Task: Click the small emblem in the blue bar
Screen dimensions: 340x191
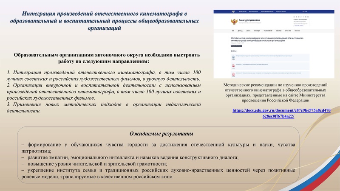Action: (233, 11)
